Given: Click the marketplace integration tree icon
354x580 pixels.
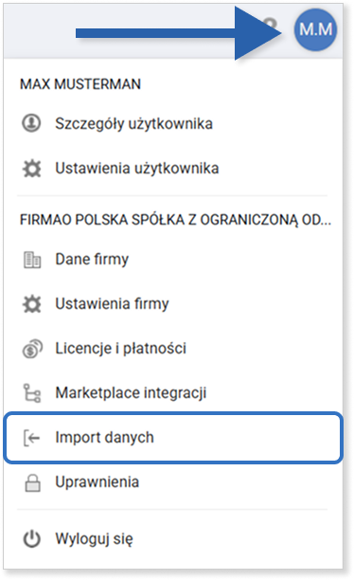Looking at the screenshot, I should 32,393.
